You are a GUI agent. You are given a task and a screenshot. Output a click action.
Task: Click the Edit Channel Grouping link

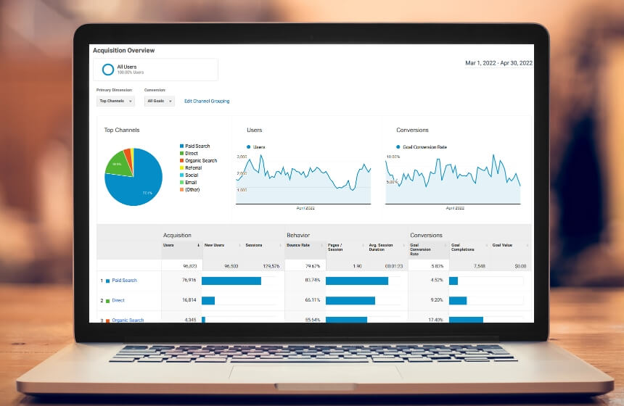(x=207, y=101)
